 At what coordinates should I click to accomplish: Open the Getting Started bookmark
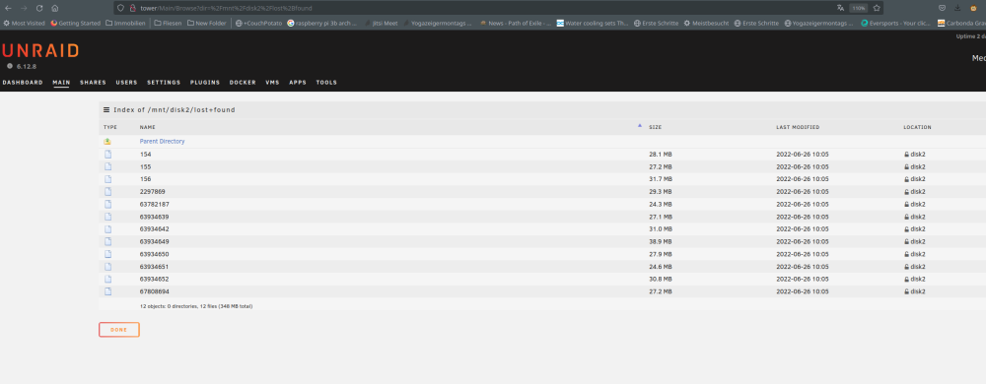point(76,24)
